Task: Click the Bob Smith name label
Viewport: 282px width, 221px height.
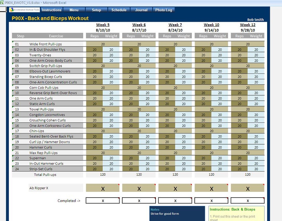Action: [255, 20]
